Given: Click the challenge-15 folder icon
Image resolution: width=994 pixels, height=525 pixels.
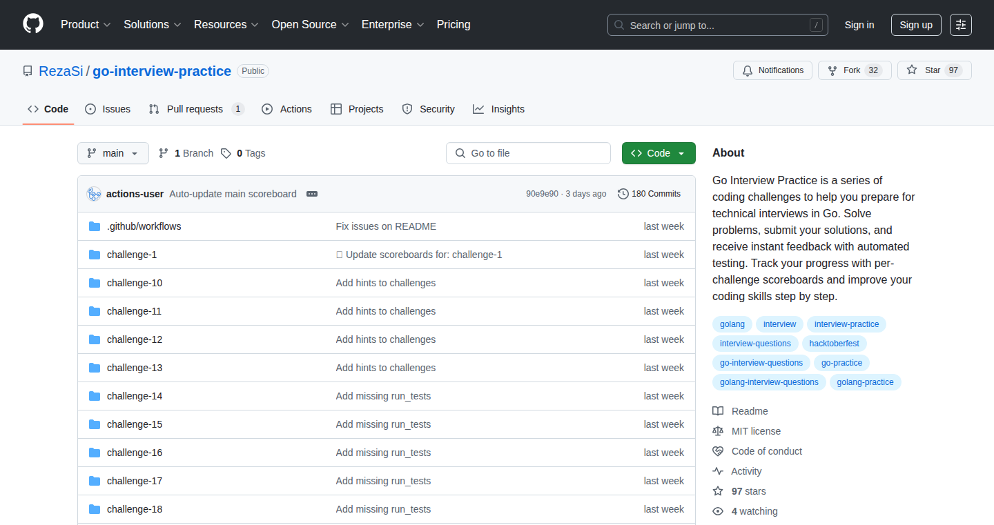Looking at the screenshot, I should [x=95, y=424].
